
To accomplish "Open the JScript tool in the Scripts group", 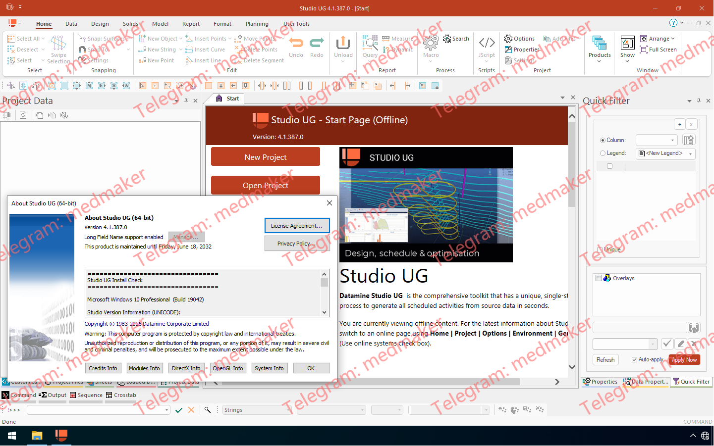I will pos(487,45).
